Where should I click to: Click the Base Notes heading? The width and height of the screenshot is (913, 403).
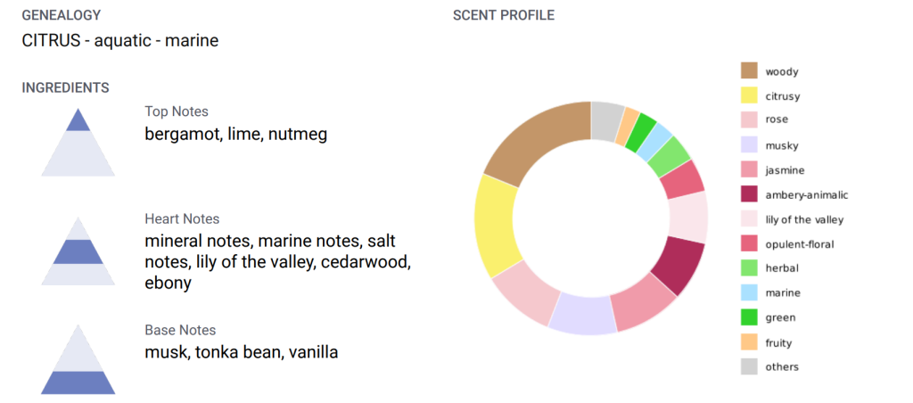(180, 330)
